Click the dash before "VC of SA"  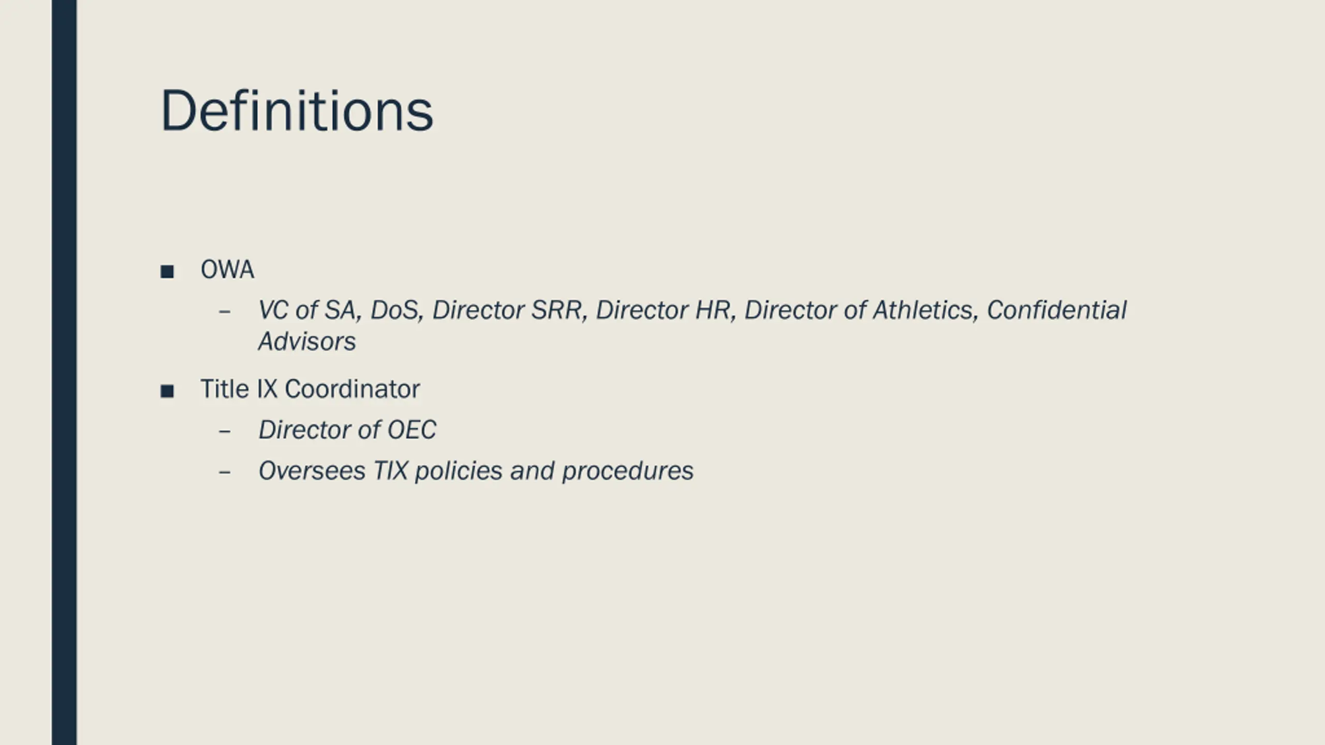[x=224, y=311]
